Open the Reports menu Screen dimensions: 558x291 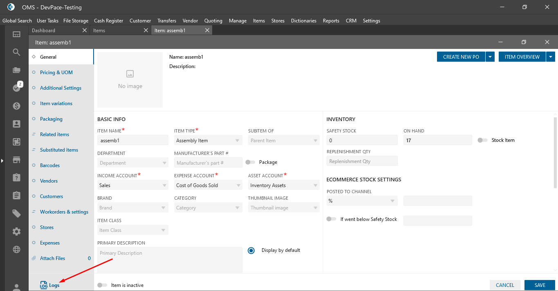(x=331, y=21)
